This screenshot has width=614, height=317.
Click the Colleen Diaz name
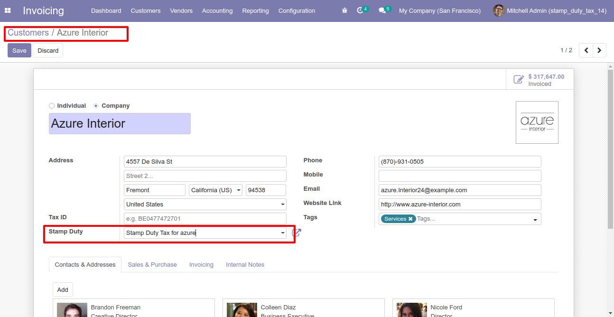pos(279,308)
